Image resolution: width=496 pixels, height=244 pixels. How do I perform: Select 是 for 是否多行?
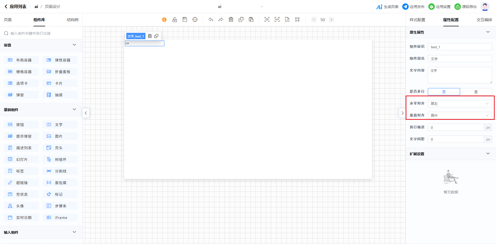476,92
